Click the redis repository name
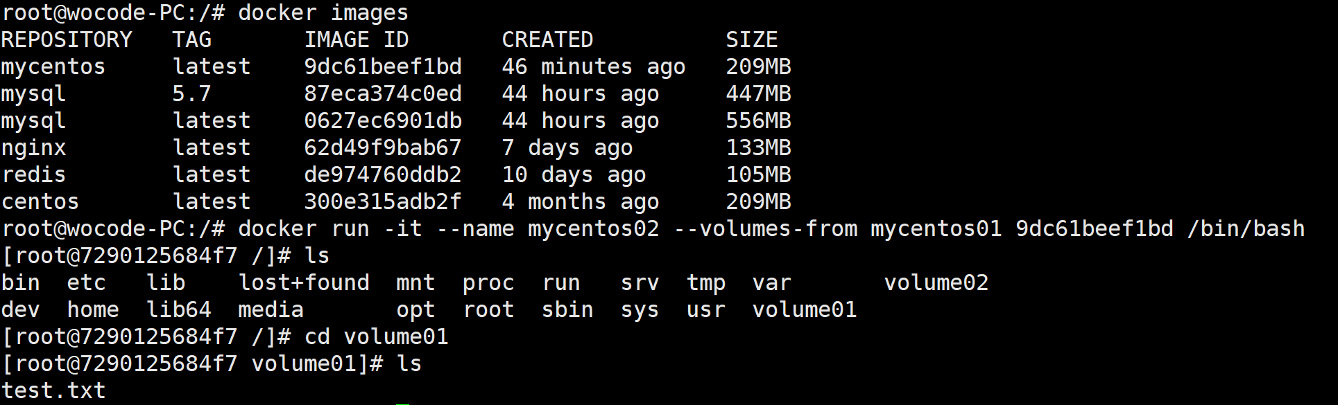This screenshot has width=1338, height=405. [x=34, y=175]
